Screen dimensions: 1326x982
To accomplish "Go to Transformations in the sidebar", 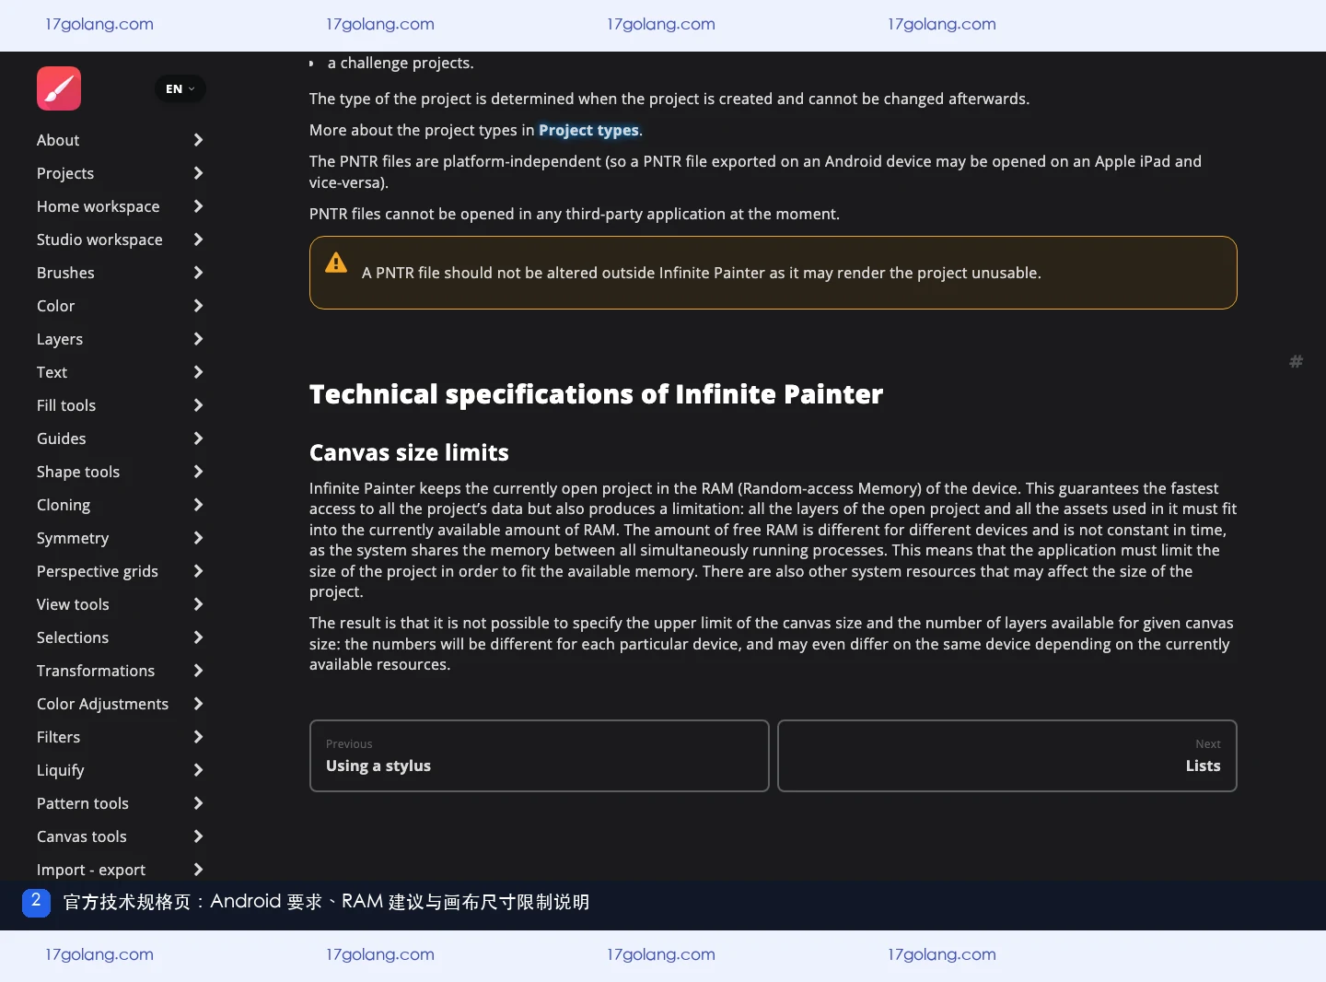I will [x=96, y=671].
